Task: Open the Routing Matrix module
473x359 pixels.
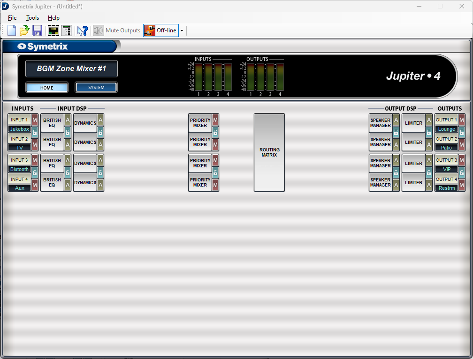Action: 269,152
